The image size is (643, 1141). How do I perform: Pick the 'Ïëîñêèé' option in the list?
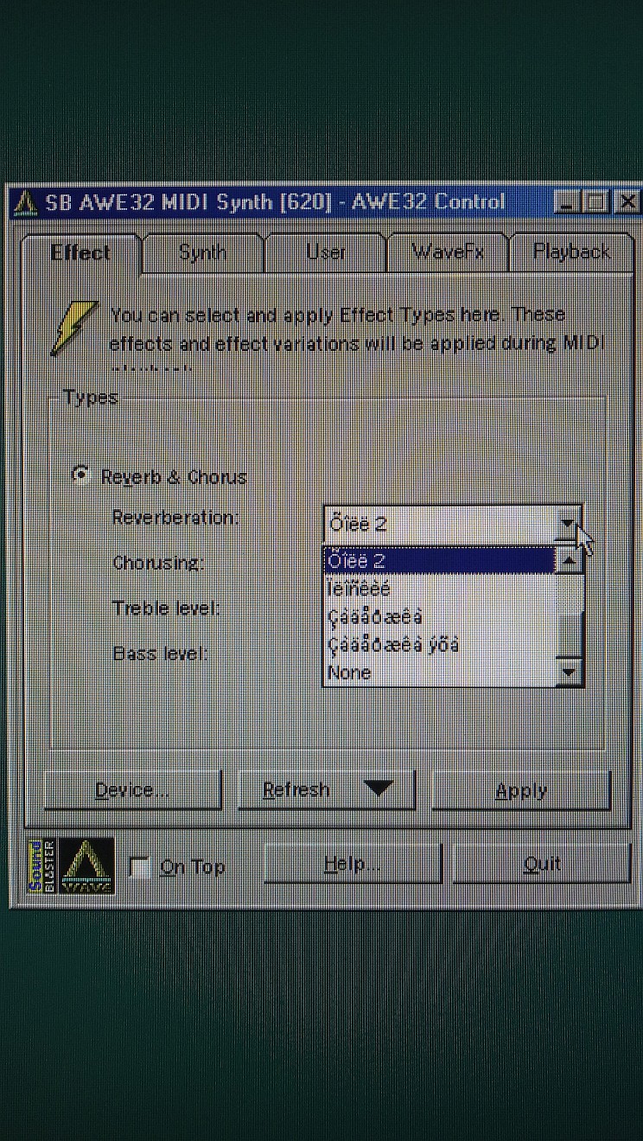coord(439,589)
